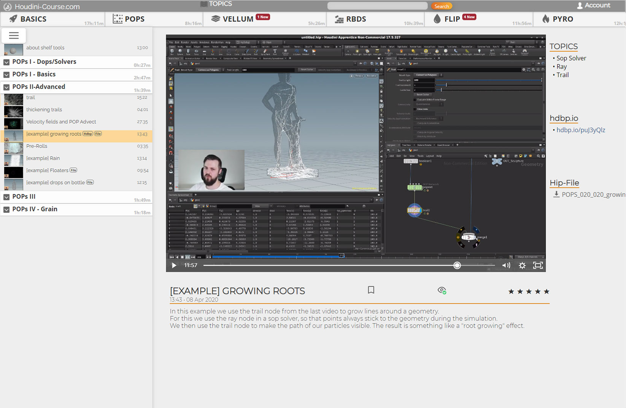Download the POPS_020_020_growing hip file
The height and width of the screenshot is (408, 626).
[x=588, y=194]
